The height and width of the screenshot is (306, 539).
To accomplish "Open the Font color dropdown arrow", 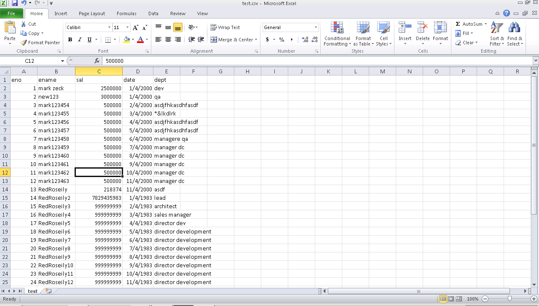I will click(x=146, y=40).
